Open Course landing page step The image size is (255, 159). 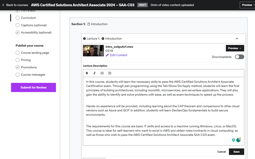[x=32, y=53]
